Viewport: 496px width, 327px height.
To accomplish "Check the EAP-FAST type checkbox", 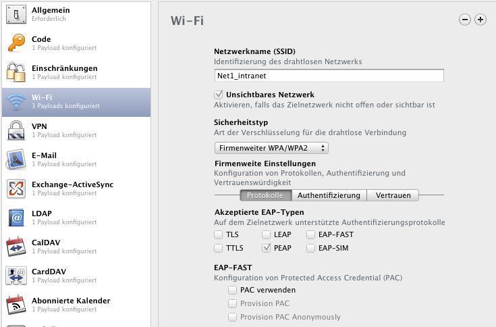I will pos(310,234).
